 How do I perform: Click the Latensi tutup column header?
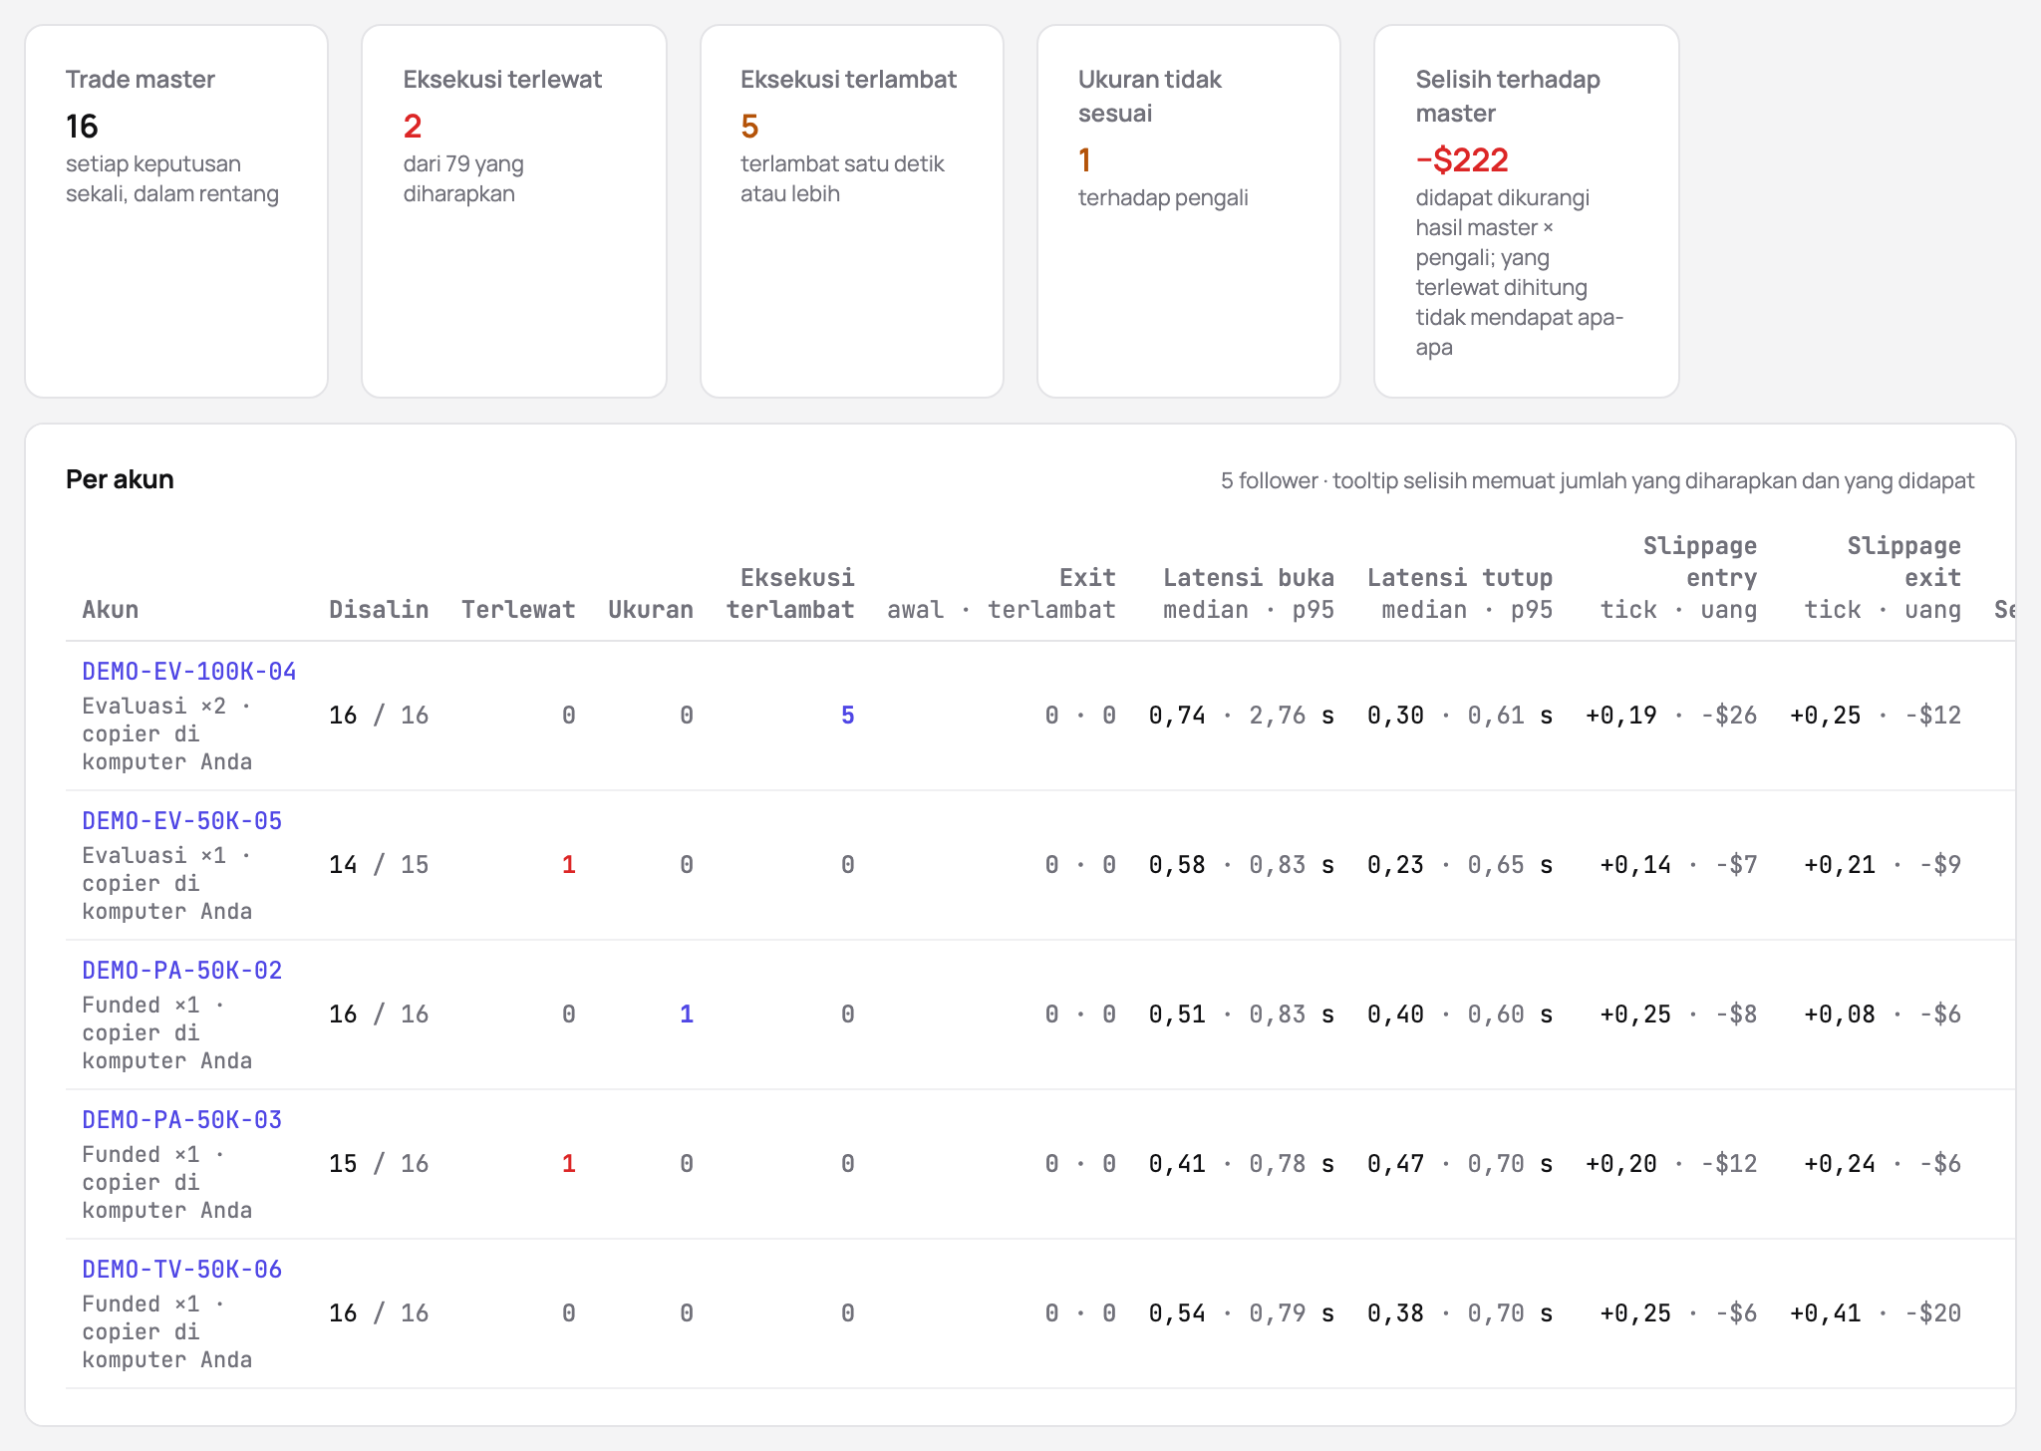[x=1460, y=594]
